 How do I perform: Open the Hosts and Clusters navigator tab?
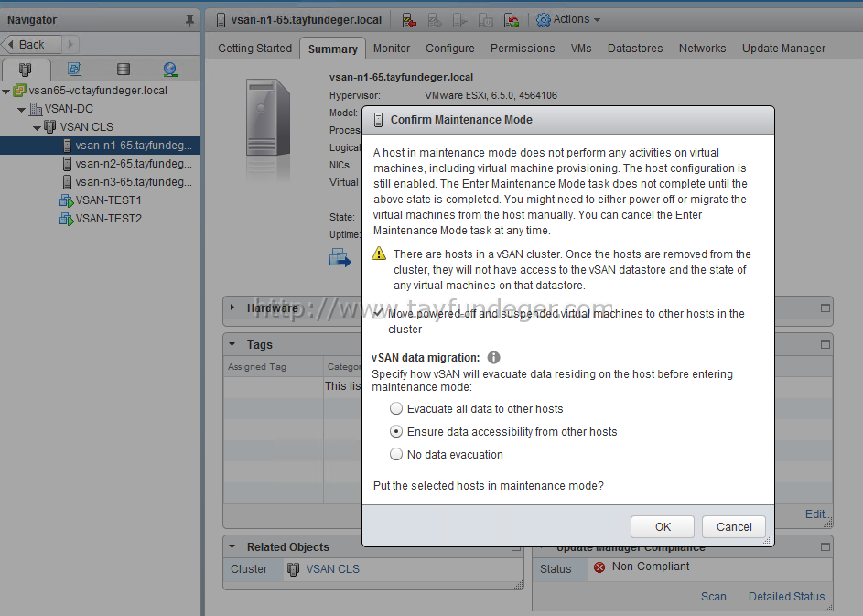point(26,70)
